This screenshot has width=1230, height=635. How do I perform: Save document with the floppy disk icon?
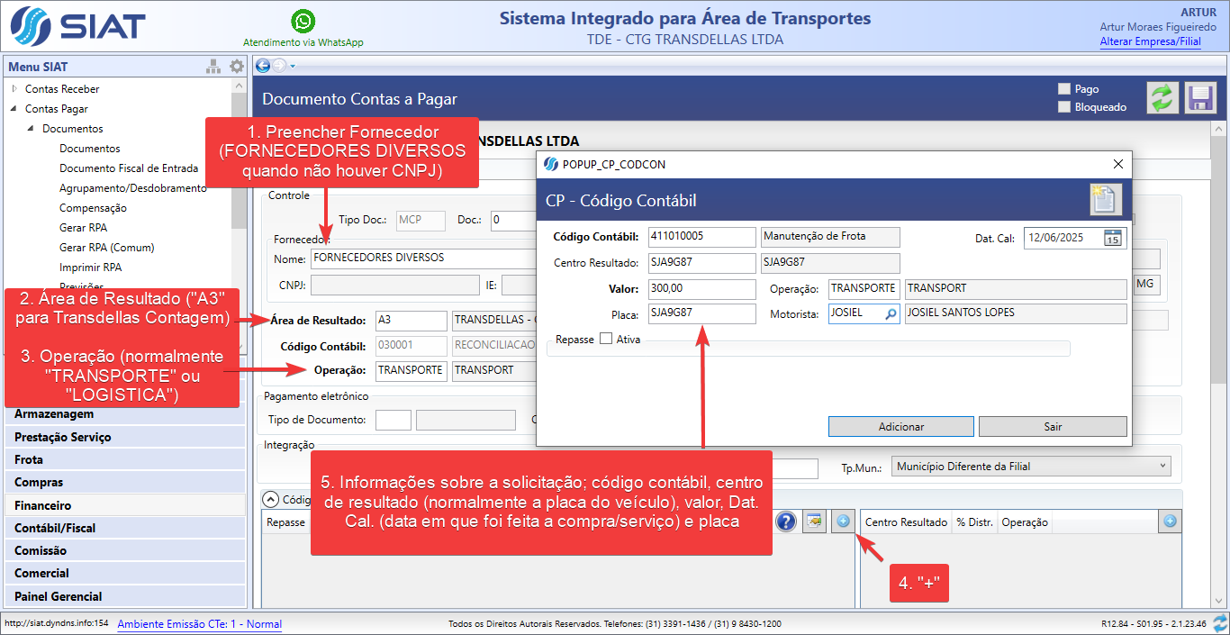coord(1200,97)
